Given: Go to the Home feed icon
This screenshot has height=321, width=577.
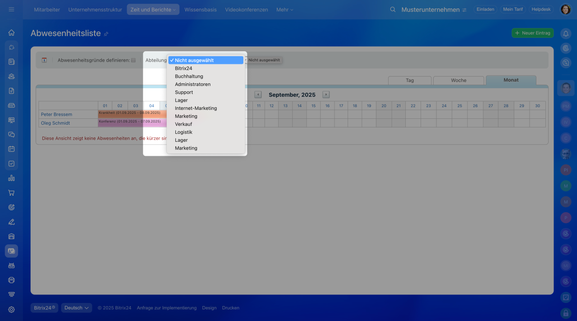Looking at the screenshot, I should [x=11, y=32].
